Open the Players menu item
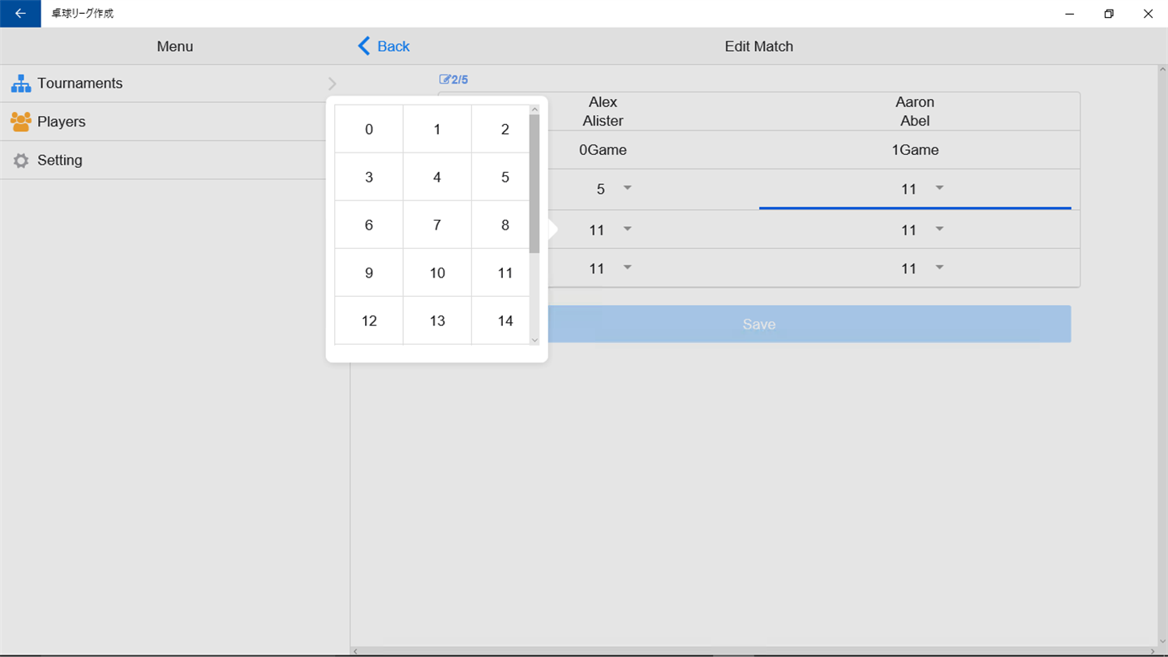This screenshot has width=1168, height=657. point(174,122)
